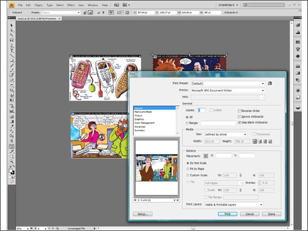Click the Setup... button
The image size is (308, 231).
(142, 214)
